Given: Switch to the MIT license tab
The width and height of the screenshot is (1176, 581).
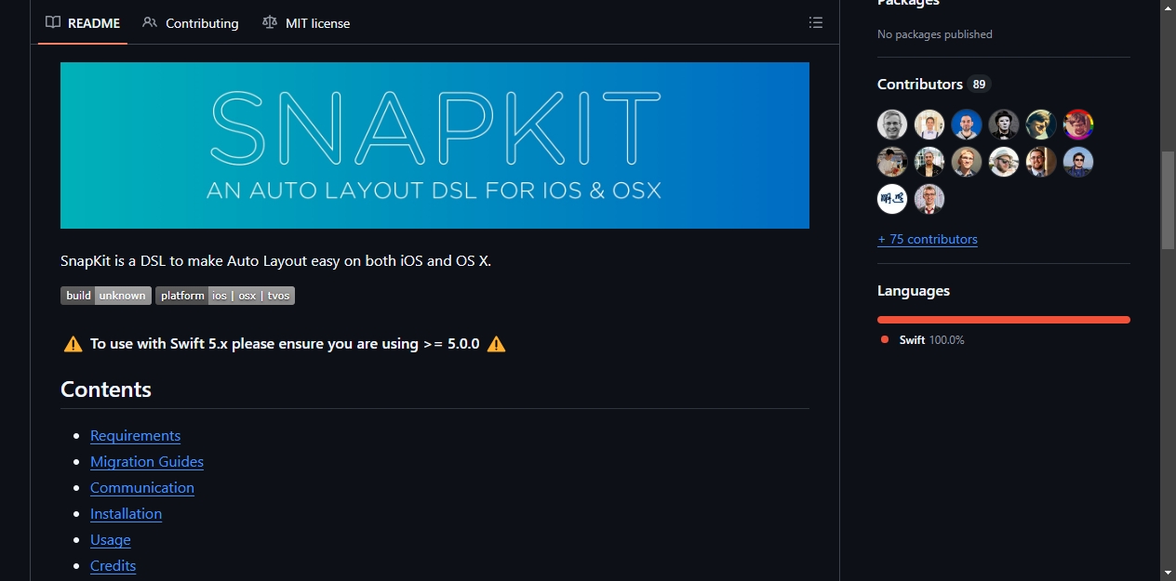Looking at the screenshot, I should [x=306, y=22].
